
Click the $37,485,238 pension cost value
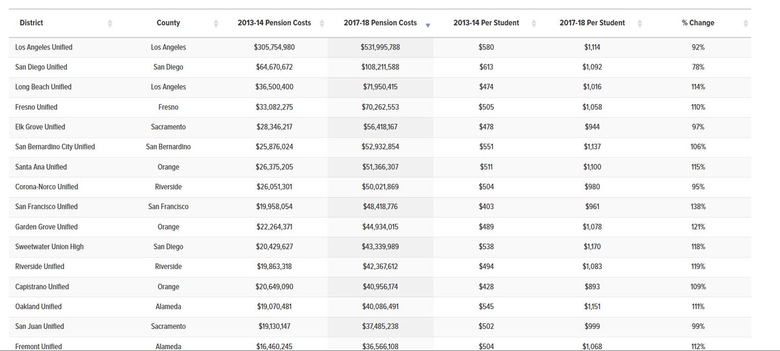tap(380, 326)
